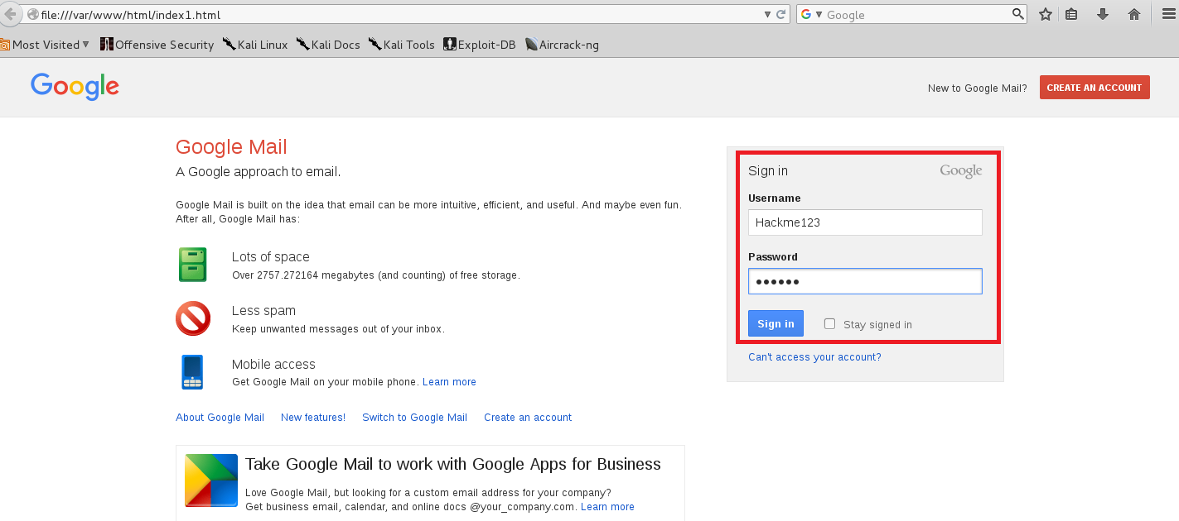Open the downloads arrow icon
1179x521 pixels.
click(1103, 14)
